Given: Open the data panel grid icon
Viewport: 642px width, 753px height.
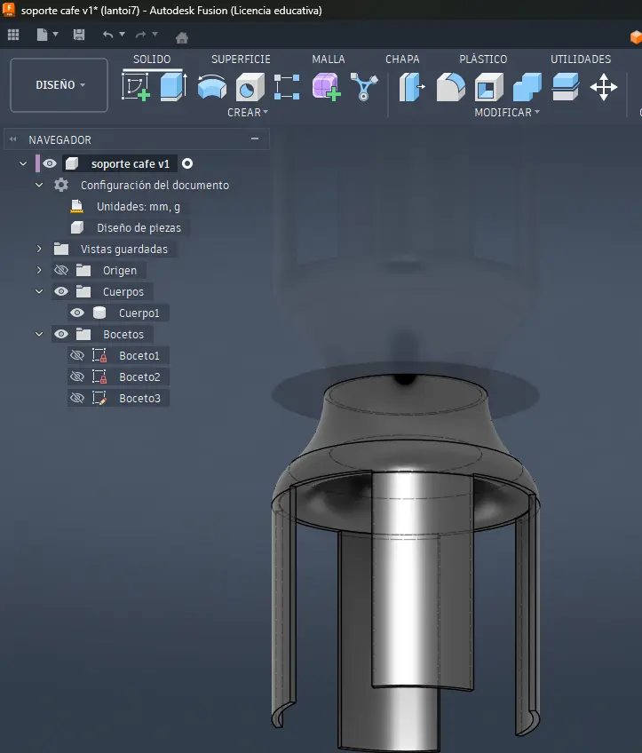Looking at the screenshot, I should (13, 35).
